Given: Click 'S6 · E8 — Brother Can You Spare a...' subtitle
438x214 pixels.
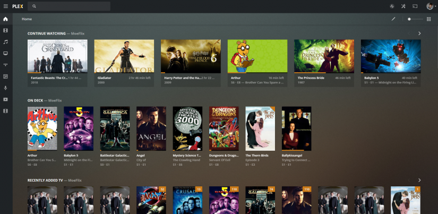Looking at the screenshot, I should tap(257, 83).
